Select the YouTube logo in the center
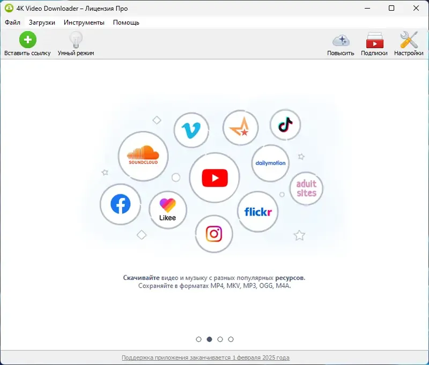 point(214,176)
